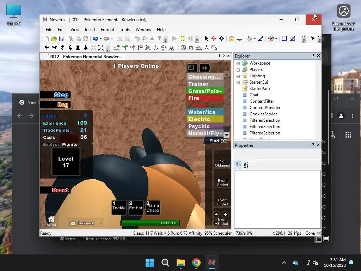Toggle pin on the Explorer panel
The image size is (361, 271).
(x=313, y=55)
